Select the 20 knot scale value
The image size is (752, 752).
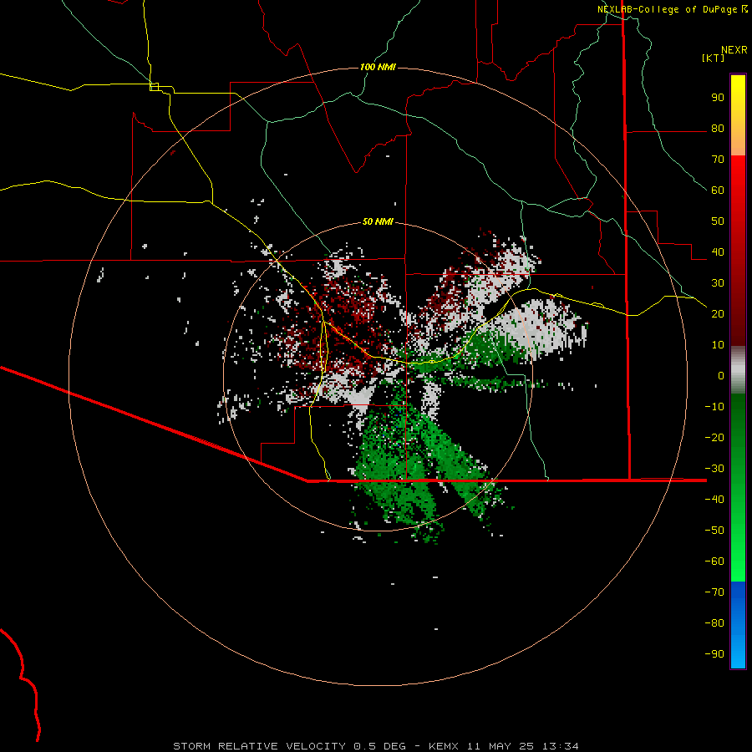point(718,313)
